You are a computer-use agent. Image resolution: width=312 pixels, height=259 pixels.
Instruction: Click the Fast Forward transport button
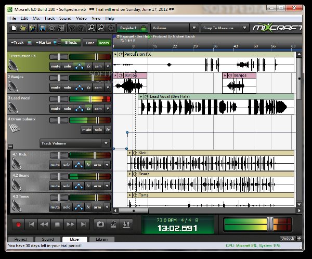pyautogui.click(x=70, y=225)
